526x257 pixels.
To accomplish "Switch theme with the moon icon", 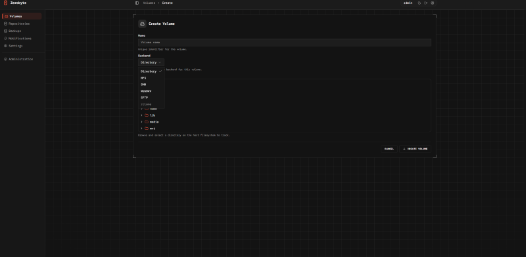I will pyautogui.click(x=419, y=3).
